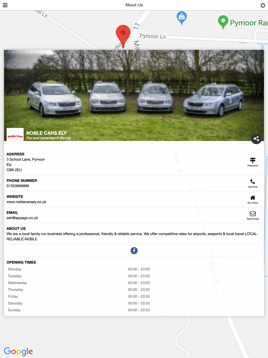
Task: Click Pymoor Ln label on map
Action: (153, 36)
